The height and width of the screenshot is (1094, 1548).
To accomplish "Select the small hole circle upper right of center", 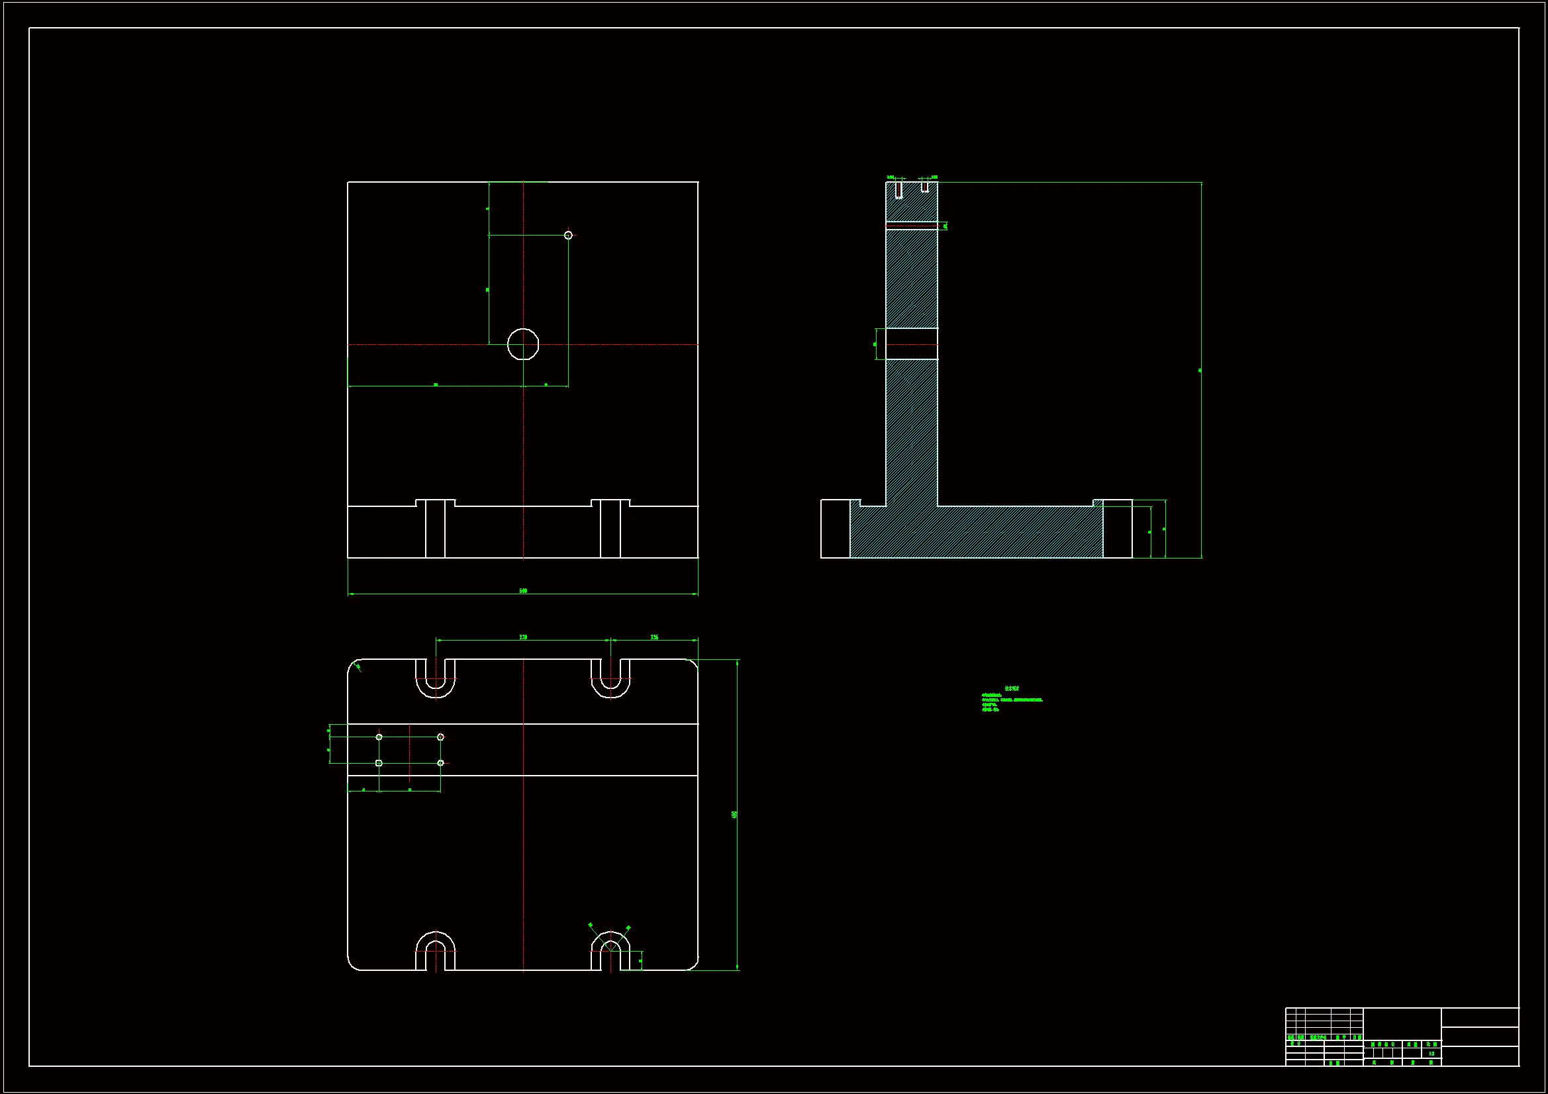I will point(568,235).
